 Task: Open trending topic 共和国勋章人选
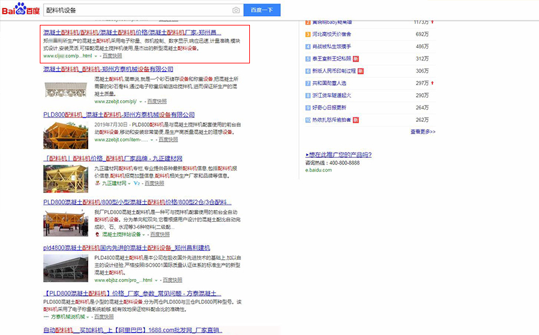(x=329, y=83)
